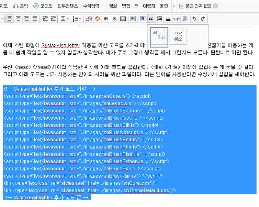
Task: Open the 공연 info tab
Action: click(x=164, y=6)
